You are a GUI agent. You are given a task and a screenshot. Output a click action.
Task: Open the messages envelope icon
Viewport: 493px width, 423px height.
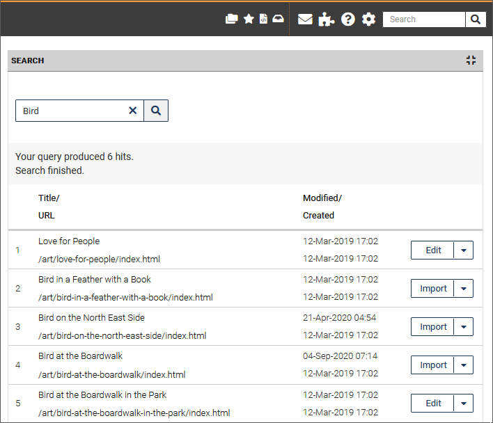tap(305, 19)
